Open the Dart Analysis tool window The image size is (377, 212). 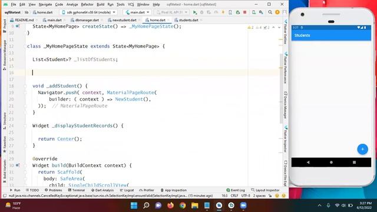[x=102, y=190]
